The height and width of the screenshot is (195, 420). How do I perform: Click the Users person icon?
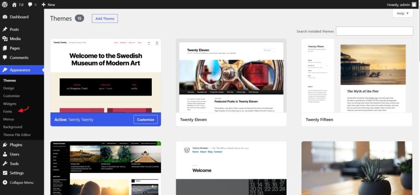tap(5, 154)
